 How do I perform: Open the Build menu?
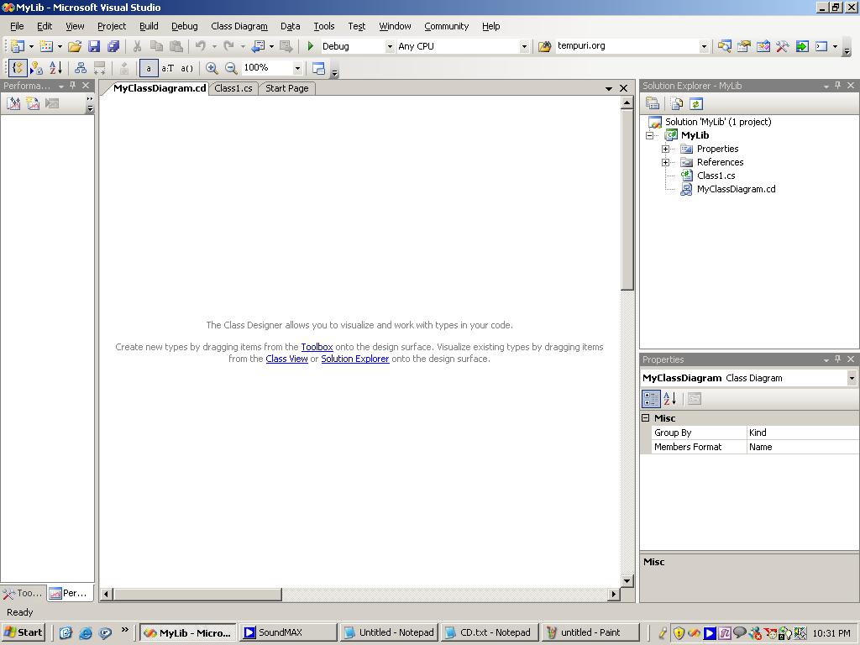point(149,26)
